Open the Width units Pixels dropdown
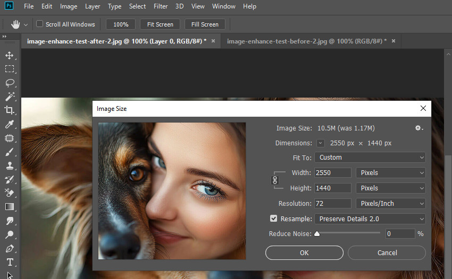Viewport: 452px width, 279px height. pyautogui.click(x=391, y=172)
